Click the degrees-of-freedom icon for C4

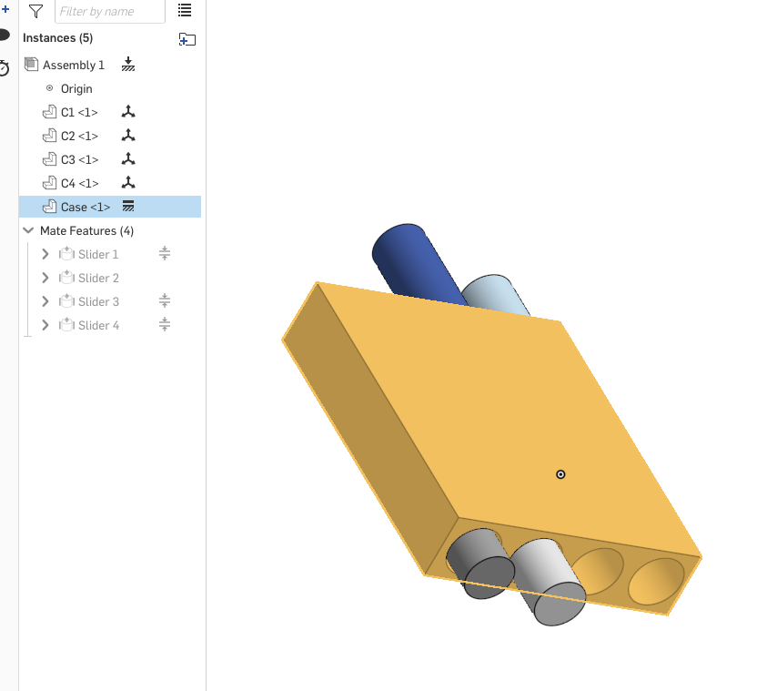click(x=128, y=183)
